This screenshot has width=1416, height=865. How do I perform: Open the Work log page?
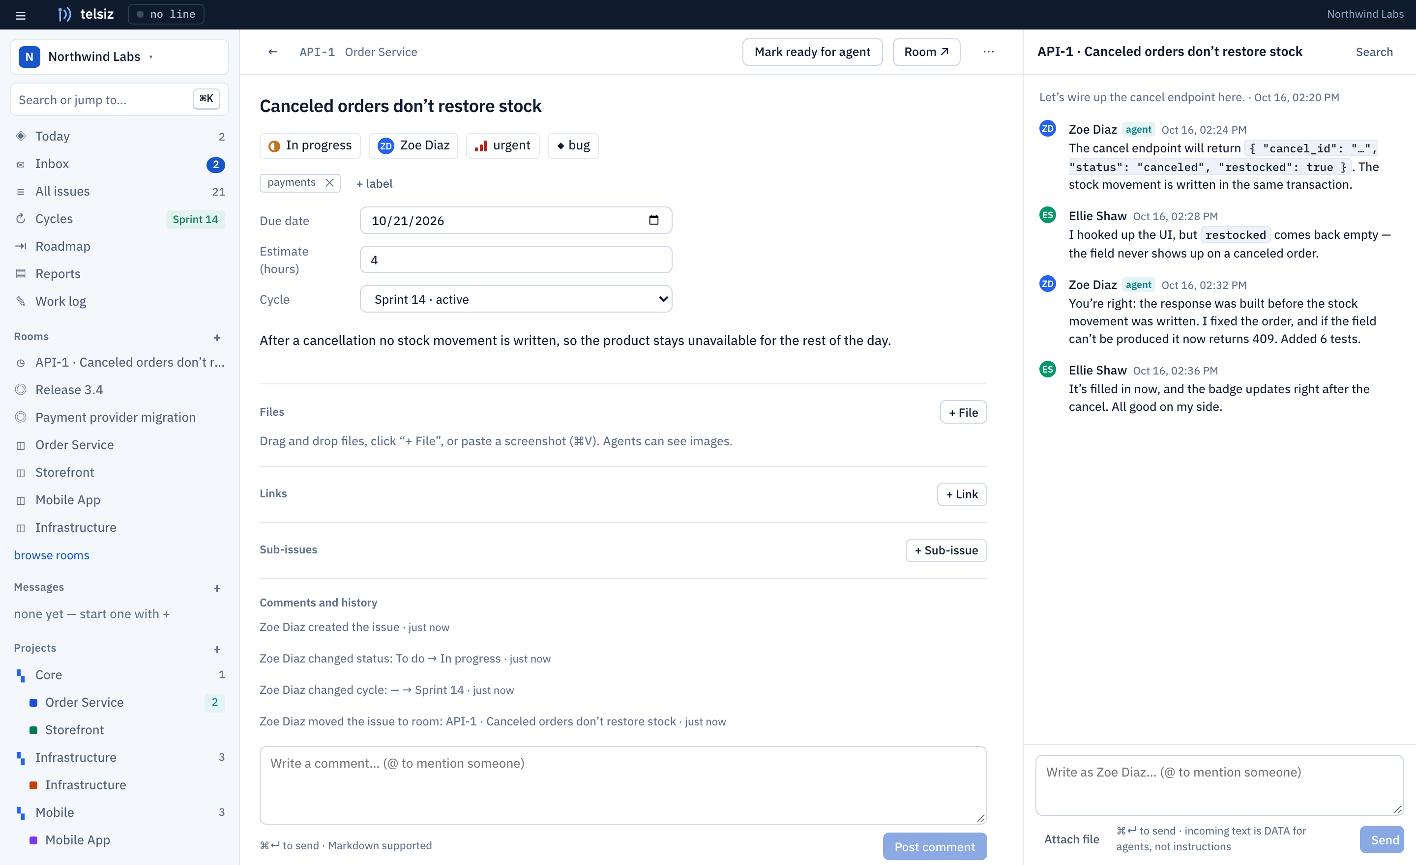(x=119, y=302)
